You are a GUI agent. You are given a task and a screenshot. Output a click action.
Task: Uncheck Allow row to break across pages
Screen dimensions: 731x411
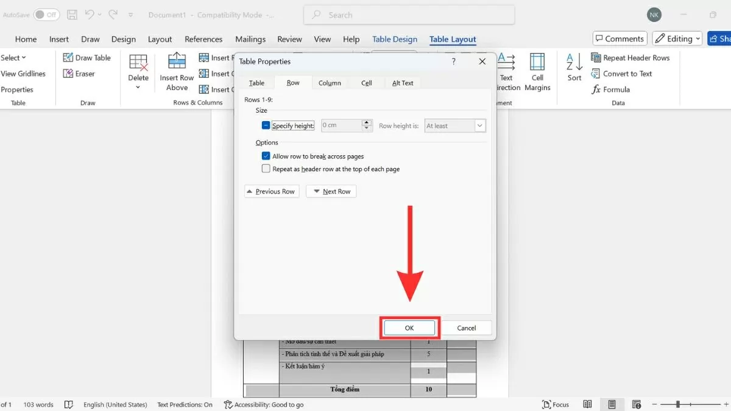266,156
